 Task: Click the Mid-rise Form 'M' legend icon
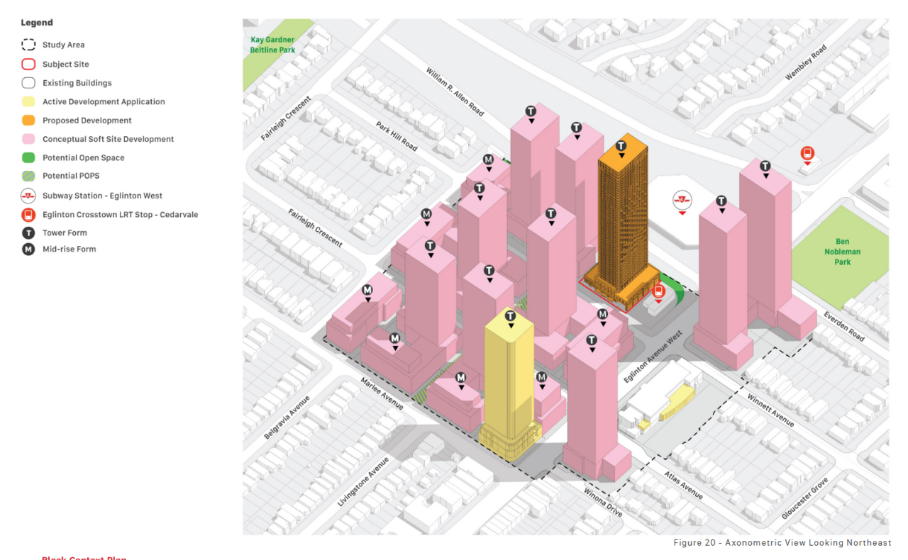pos(28,249)
